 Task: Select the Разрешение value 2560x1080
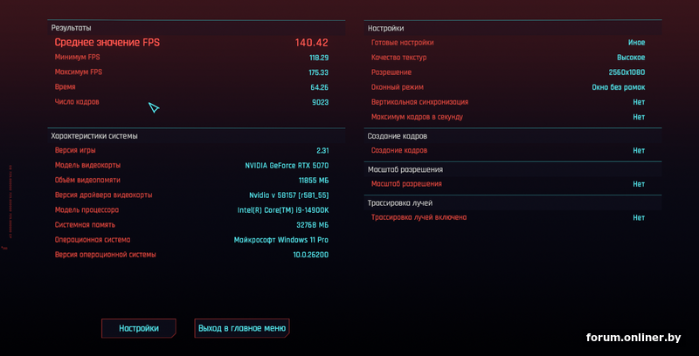click(x=626, y=72)
